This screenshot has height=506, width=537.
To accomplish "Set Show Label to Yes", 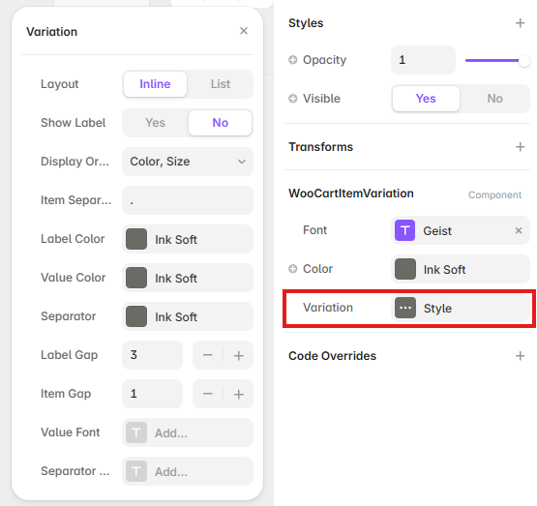I will [155, 123].
